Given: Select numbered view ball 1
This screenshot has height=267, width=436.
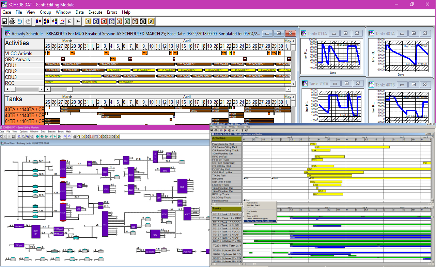Looking at the screenshot, I should (88, 21).
